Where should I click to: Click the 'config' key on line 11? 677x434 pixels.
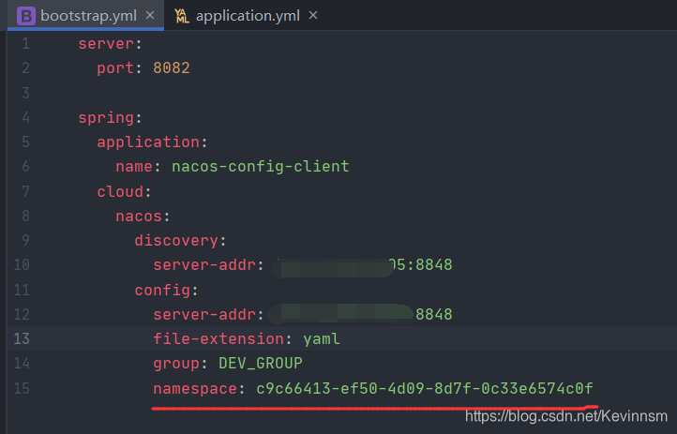162,291
